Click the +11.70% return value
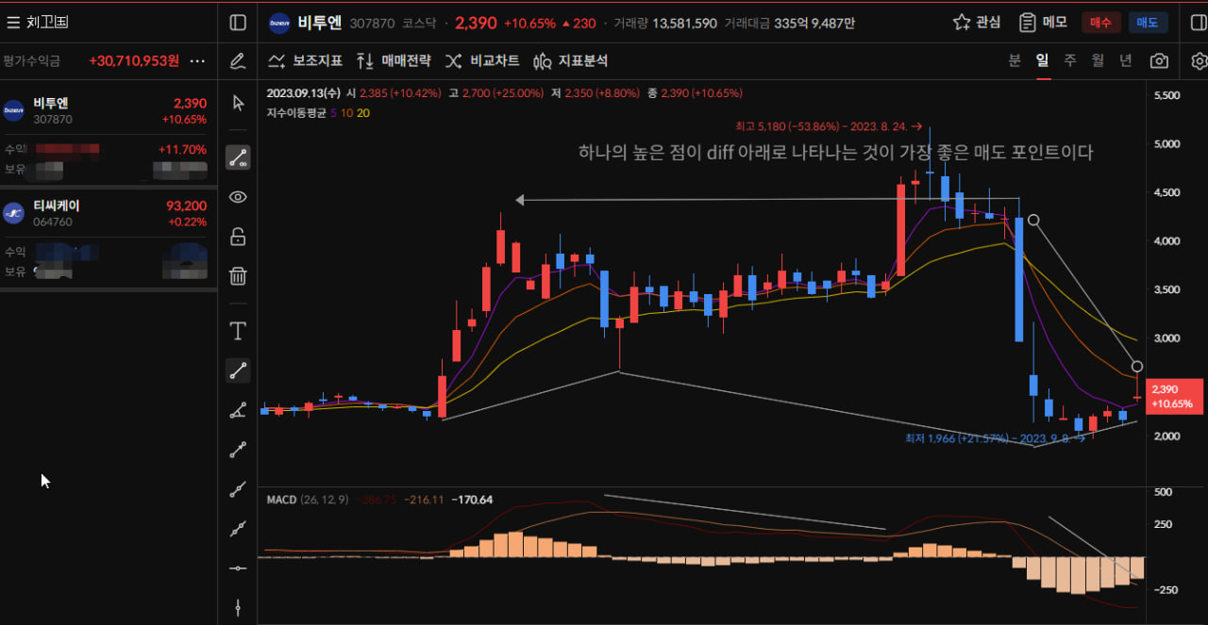 (182, 149)
